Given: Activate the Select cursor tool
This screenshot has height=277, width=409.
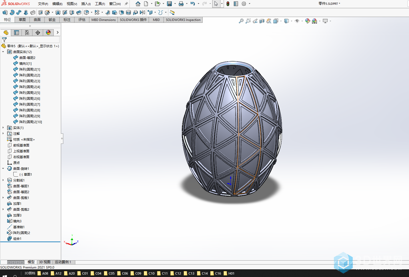Looking at the screenshot, I should (x=216, y=4).
